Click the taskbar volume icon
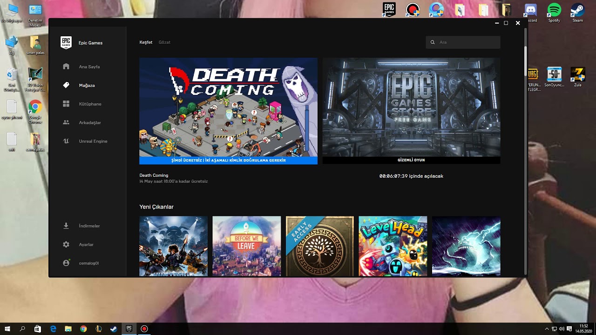Viewport: 596px width, 335px height. click(562, 329)
